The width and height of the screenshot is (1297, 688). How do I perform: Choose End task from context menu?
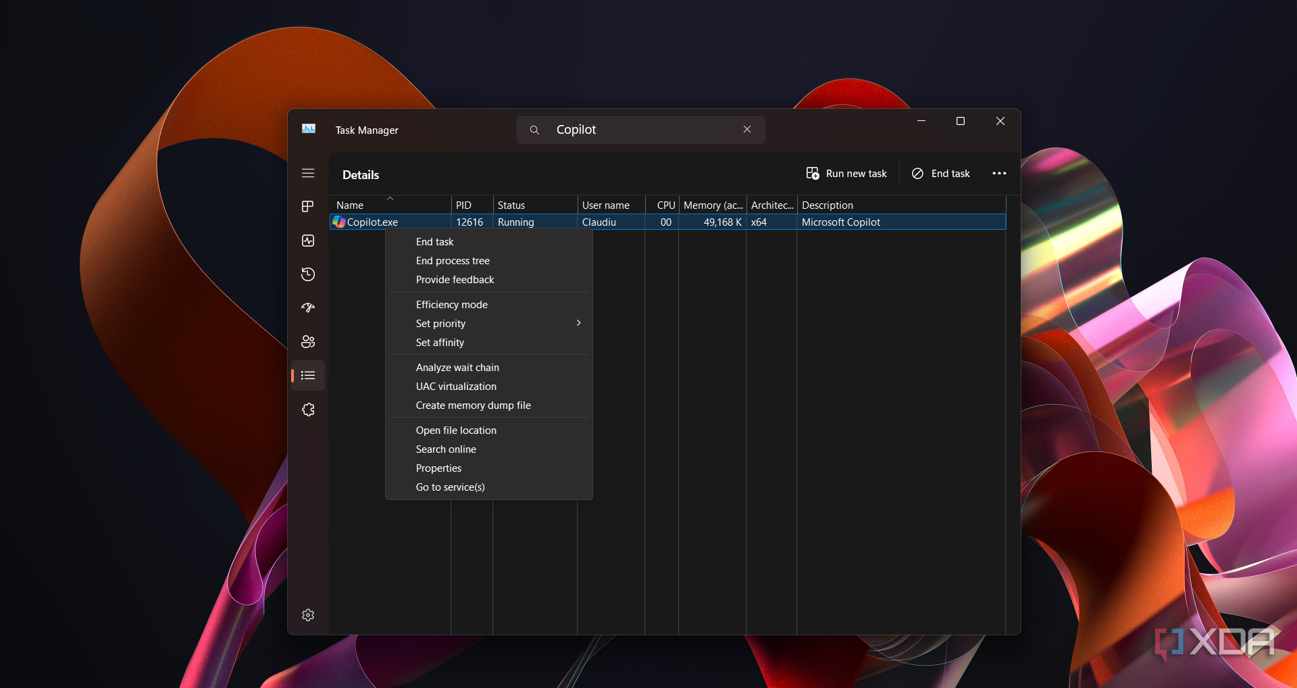point(489,242)
